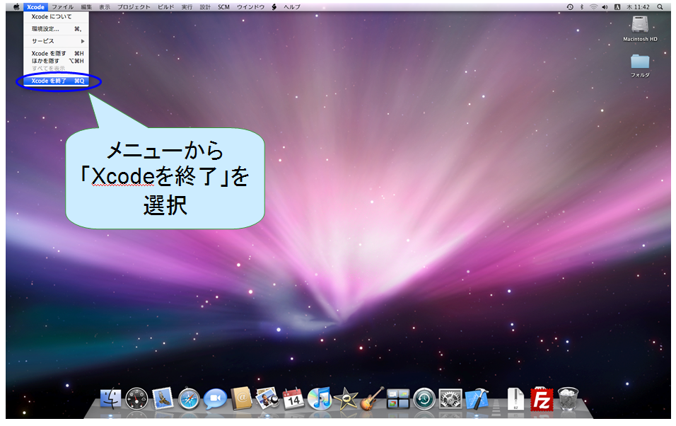Viewport: 676px width, 426px height.
Task: Click the 木 11:42 clock in menu bar
Action: 638,7
